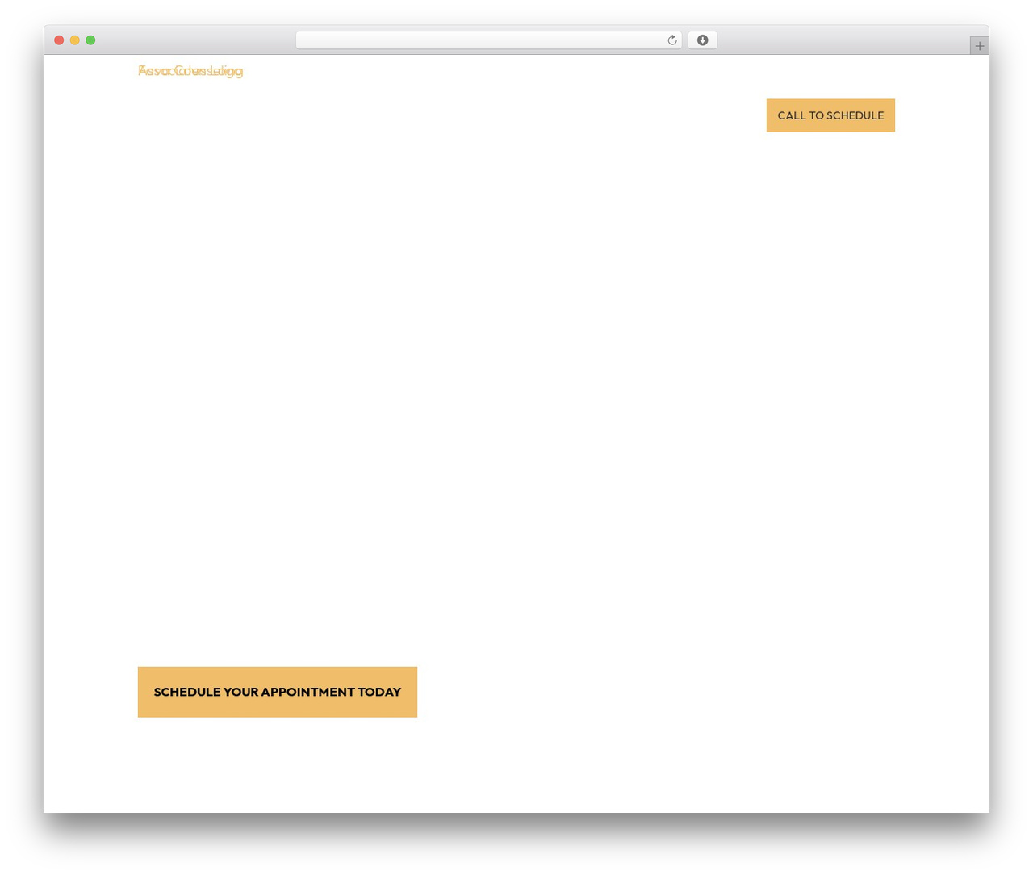Minimize the window with yellow button
This screenshot has width=1033, height=875.
[x=74, y=40]
